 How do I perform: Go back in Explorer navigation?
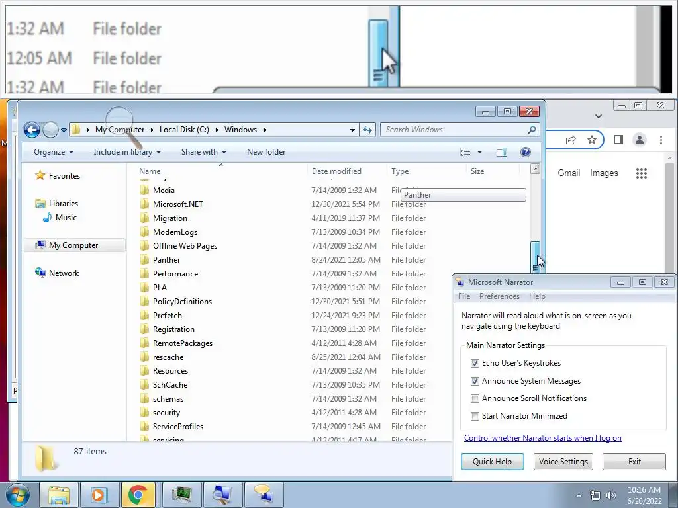click(32, 130)
